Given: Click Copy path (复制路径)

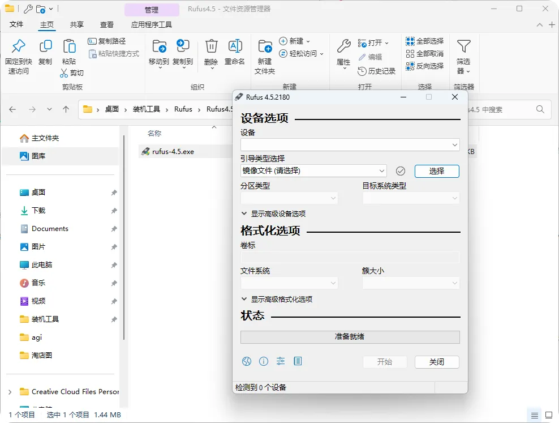Looking at the screenshot, I should tap(106, 41).
